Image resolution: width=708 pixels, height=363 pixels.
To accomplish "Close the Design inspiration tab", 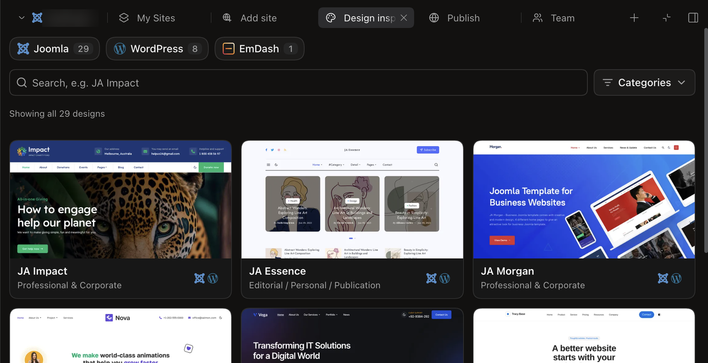I will (404, 18).
